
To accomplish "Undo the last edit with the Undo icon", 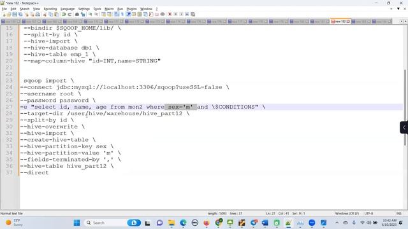I will [64, 14].
